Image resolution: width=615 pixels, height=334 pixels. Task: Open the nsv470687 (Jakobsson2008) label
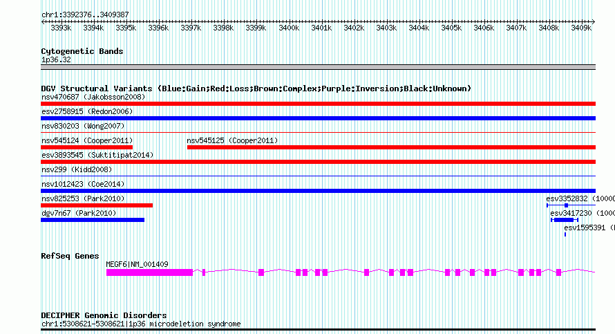coord(93,97)
